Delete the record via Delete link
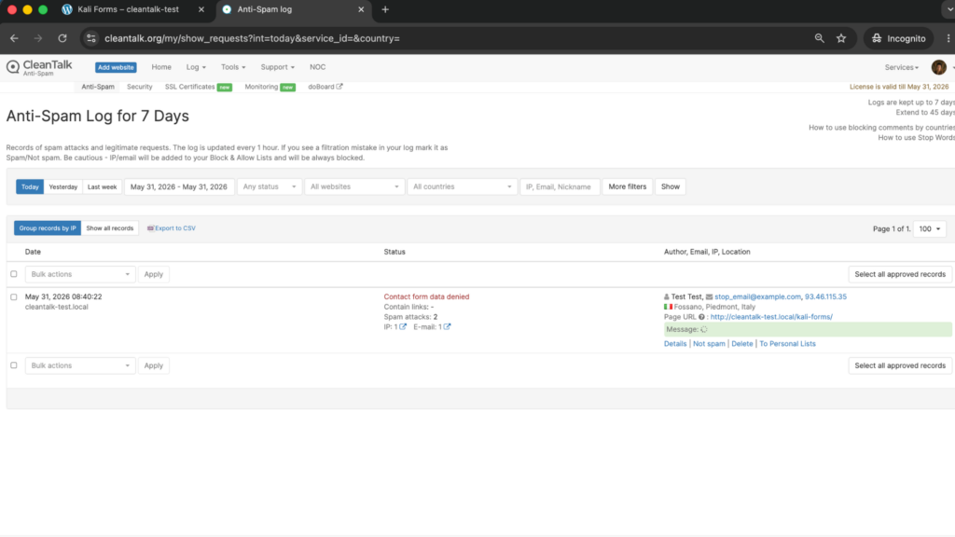Screen dimensions: 955x537 click(741, 344)
